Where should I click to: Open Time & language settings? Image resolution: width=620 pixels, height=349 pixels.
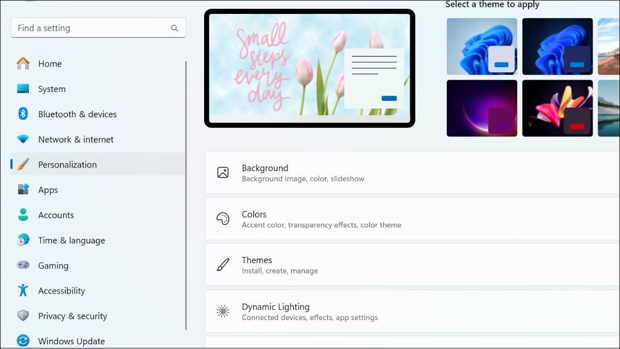click(98, 240)
